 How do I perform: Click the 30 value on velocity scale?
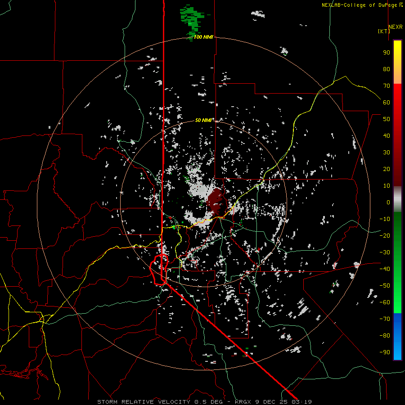387,153
